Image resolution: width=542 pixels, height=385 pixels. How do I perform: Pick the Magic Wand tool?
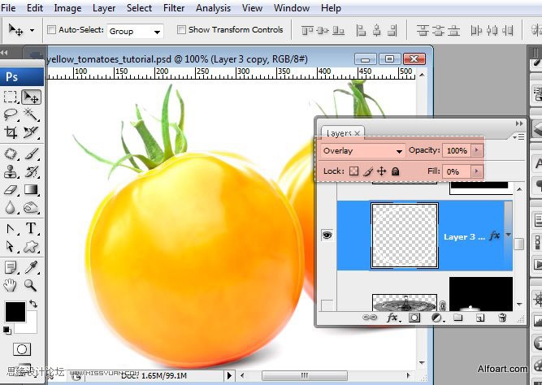31,114
